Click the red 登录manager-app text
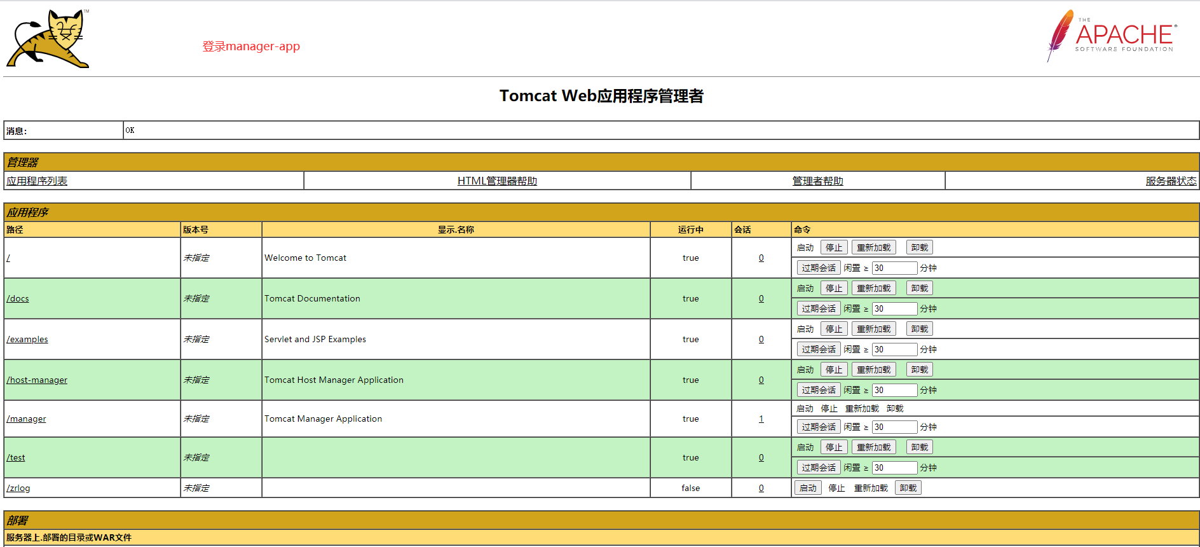The image size is (1200, 547). pyautogui.click(x=251, y=46)
